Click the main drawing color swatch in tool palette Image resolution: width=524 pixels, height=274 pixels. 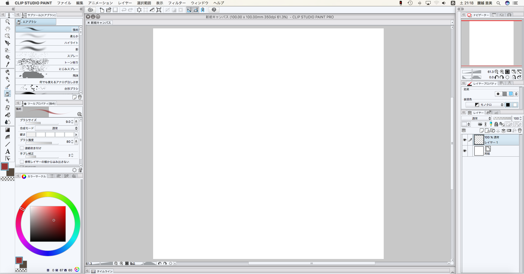[x=5, y=166]
